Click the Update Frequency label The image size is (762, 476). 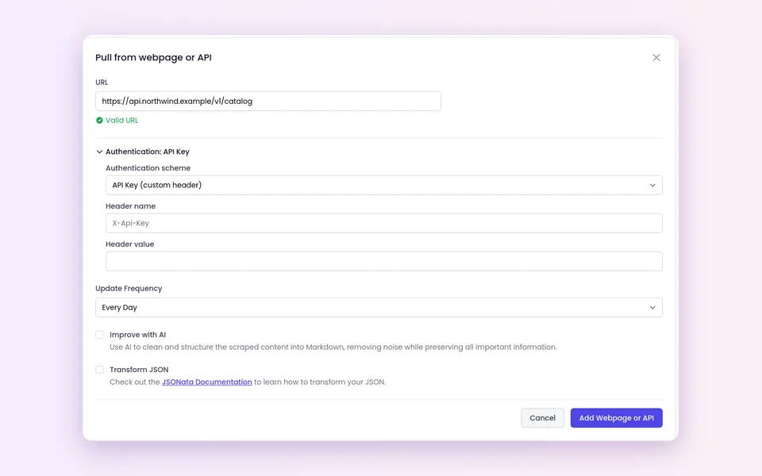[x=129, y=289]
